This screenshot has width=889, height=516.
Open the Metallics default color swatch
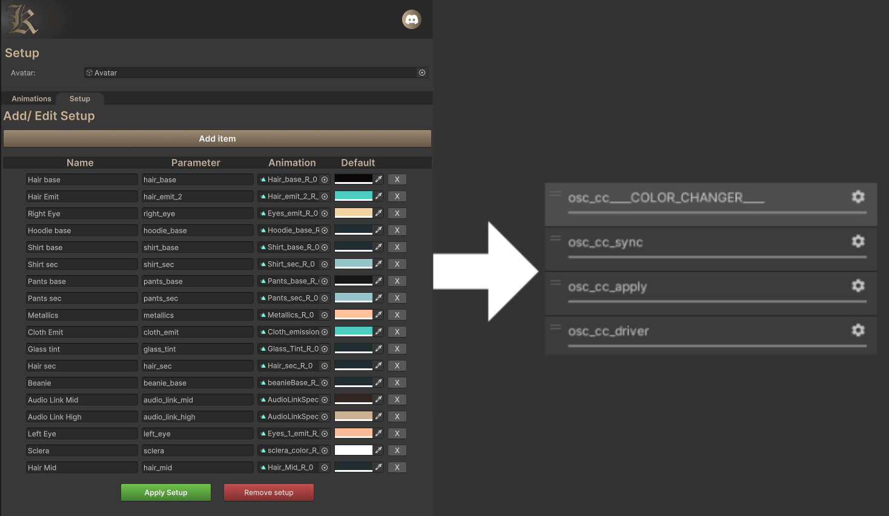[x=354, y=315]
